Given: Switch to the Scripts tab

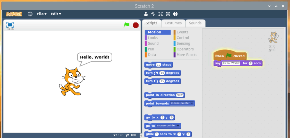Looking at the screenshot, I should 151,23.
